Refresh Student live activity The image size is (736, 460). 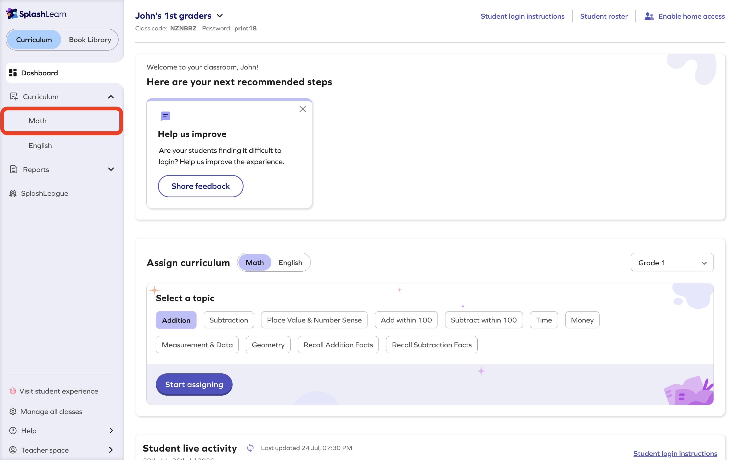point(250,448)
